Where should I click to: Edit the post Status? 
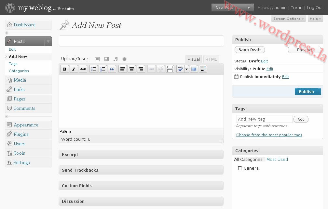265,61
